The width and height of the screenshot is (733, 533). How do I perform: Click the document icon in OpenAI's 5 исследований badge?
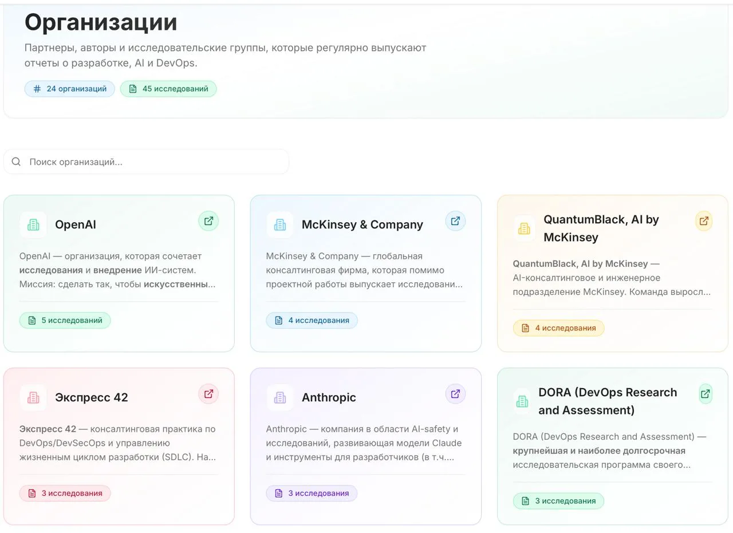pyautogui.click(x=32, y=321)
